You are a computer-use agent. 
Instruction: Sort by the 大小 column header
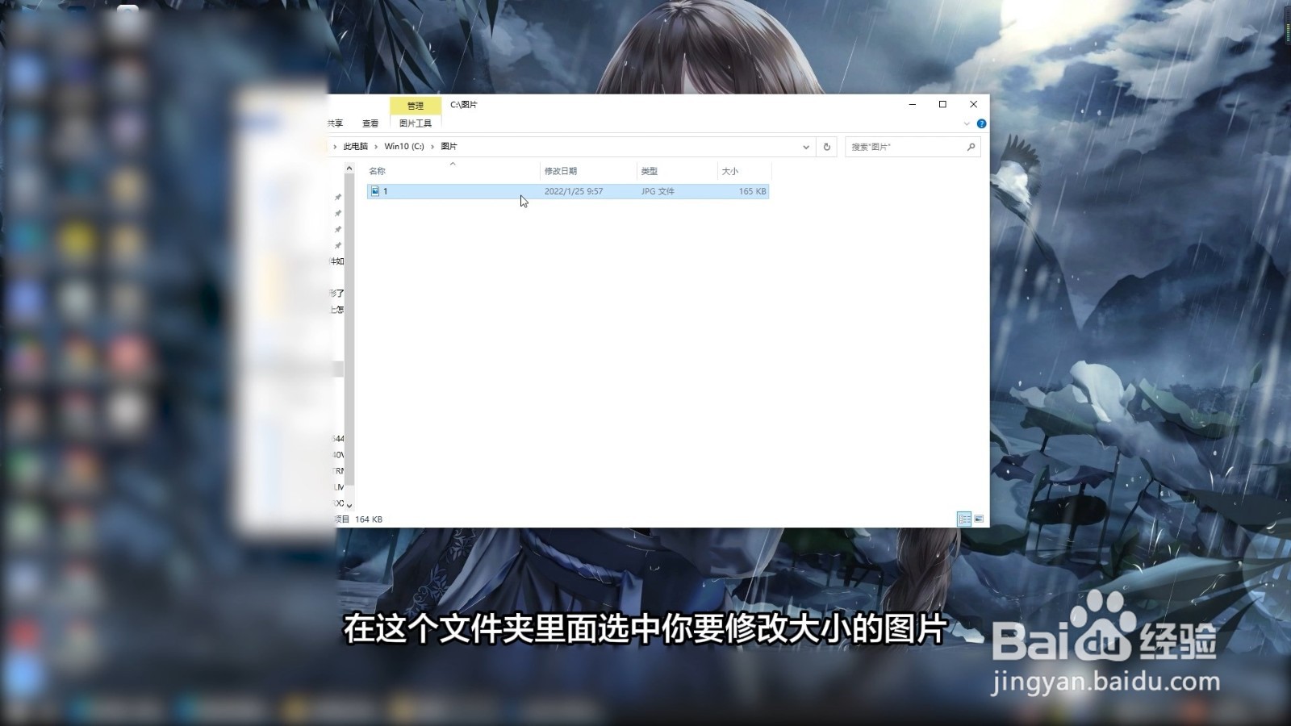click(x=744, y=171)
